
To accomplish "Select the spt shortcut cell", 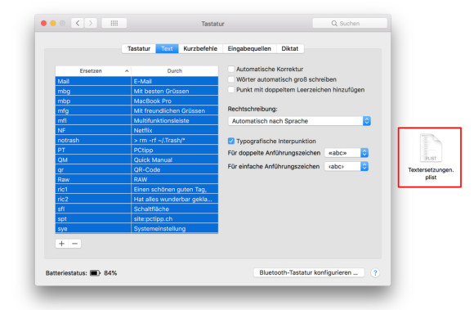I will pyautogui.click(x=93, y=218).
